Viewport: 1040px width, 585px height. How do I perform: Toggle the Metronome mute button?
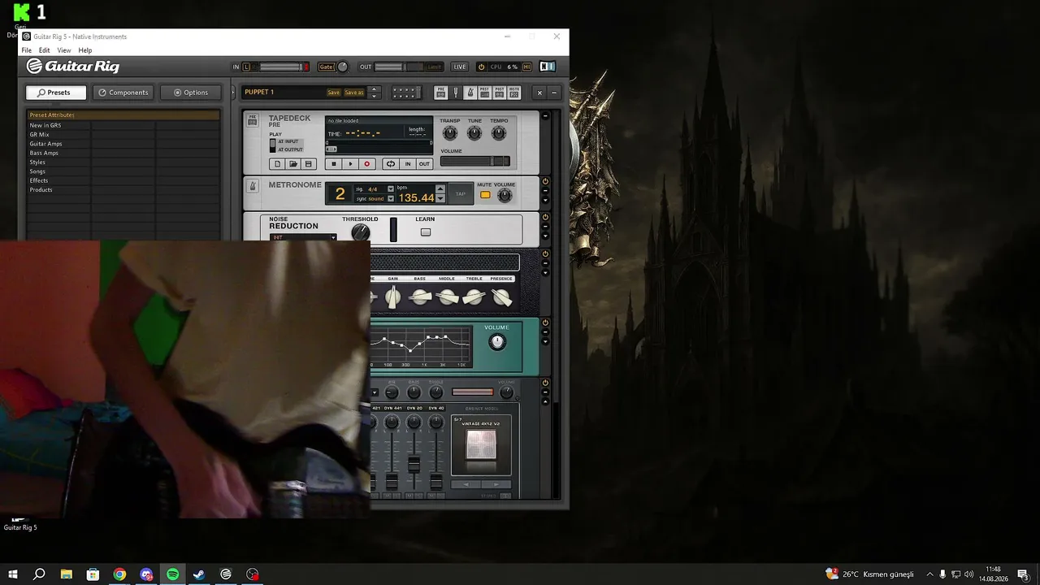click(485, 195)
